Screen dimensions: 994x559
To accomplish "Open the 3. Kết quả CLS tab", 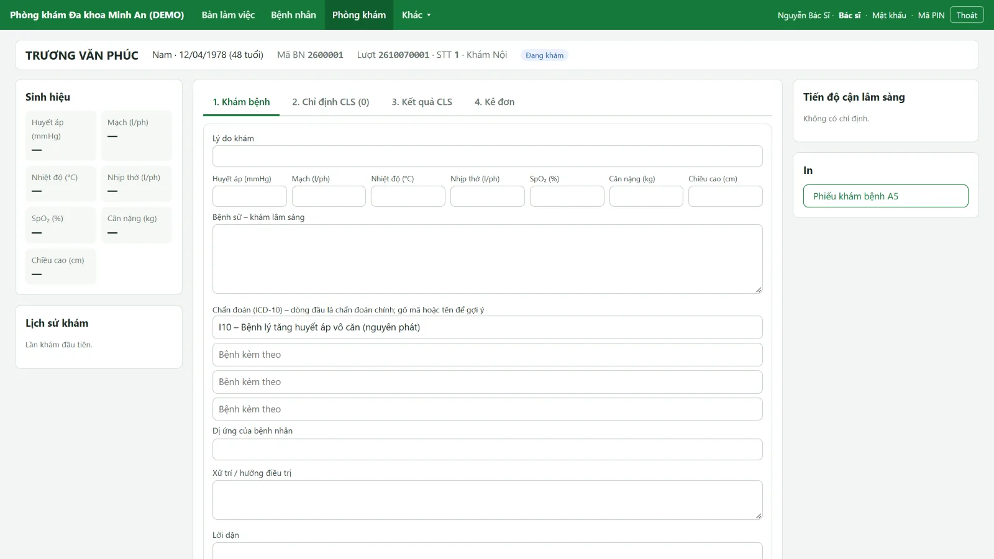I will [x=422, y=102].
